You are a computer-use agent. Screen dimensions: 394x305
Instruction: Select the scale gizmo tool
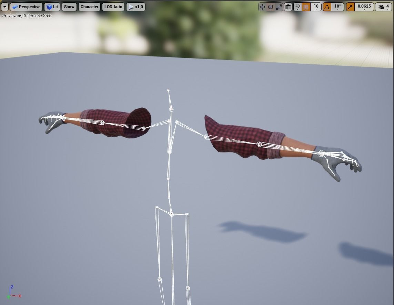[x=279, y=7]
